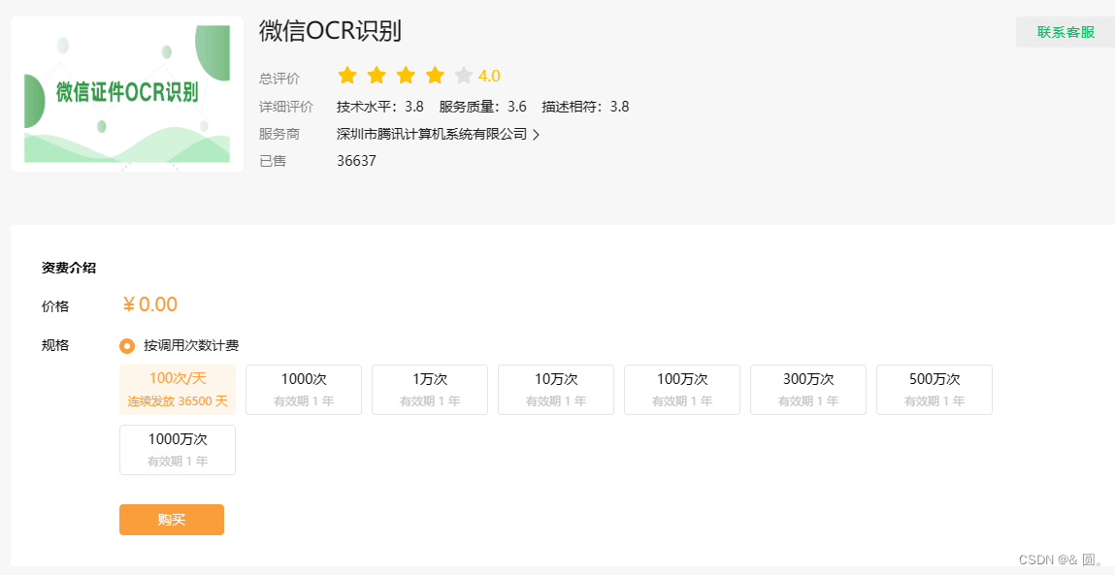Pick the 100万次 package

click(682, 390)
